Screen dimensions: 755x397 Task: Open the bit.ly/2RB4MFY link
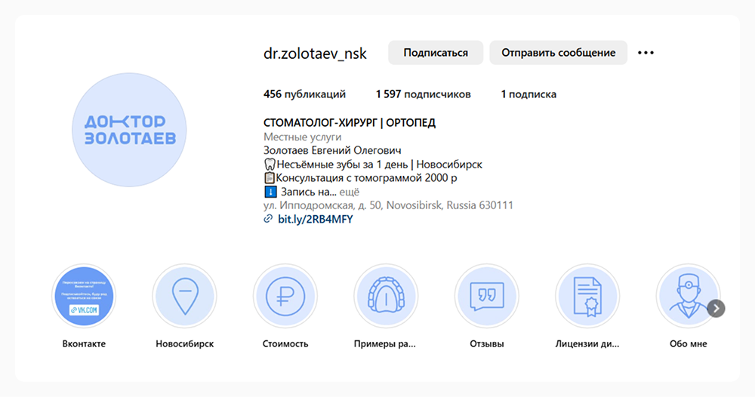pyautogui.click(x=315, y=219)
